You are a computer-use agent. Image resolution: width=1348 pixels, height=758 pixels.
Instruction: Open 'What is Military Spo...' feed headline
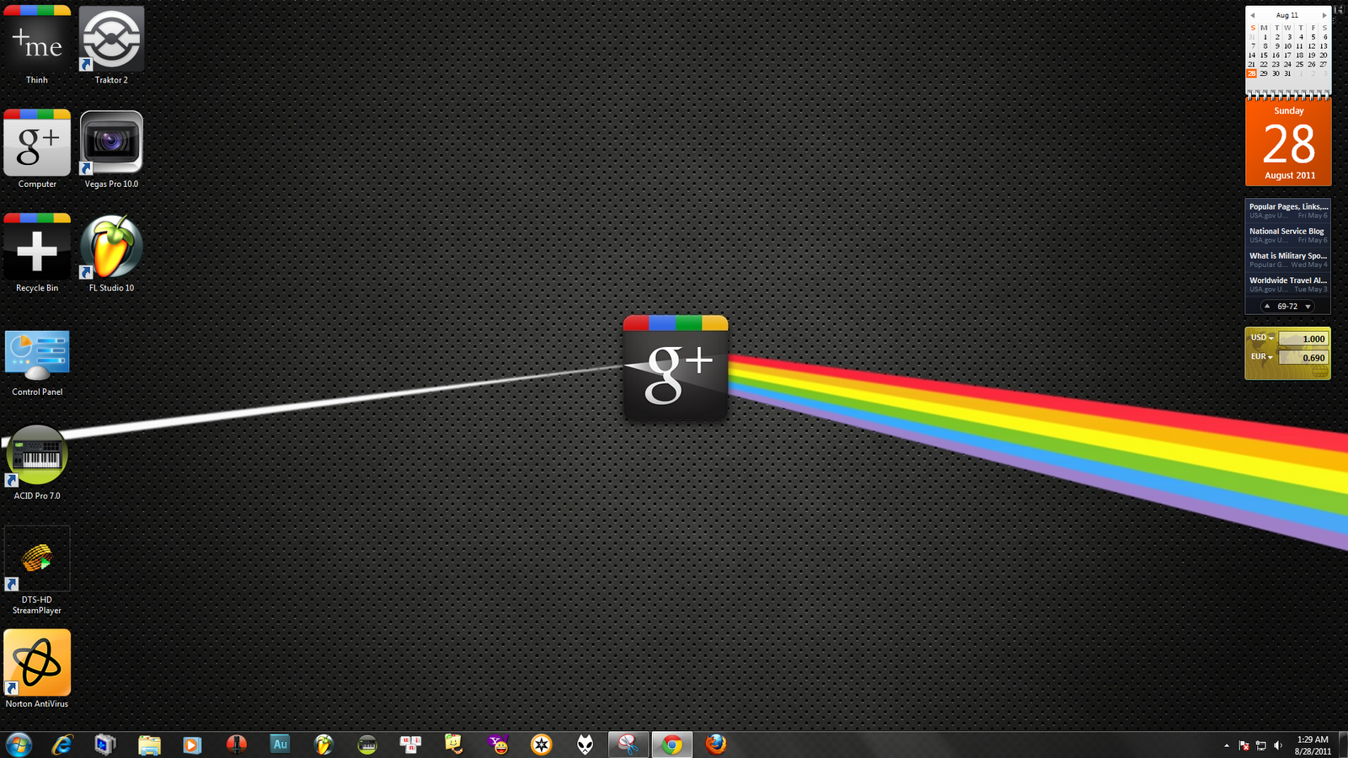click(x=1288, y=255)
